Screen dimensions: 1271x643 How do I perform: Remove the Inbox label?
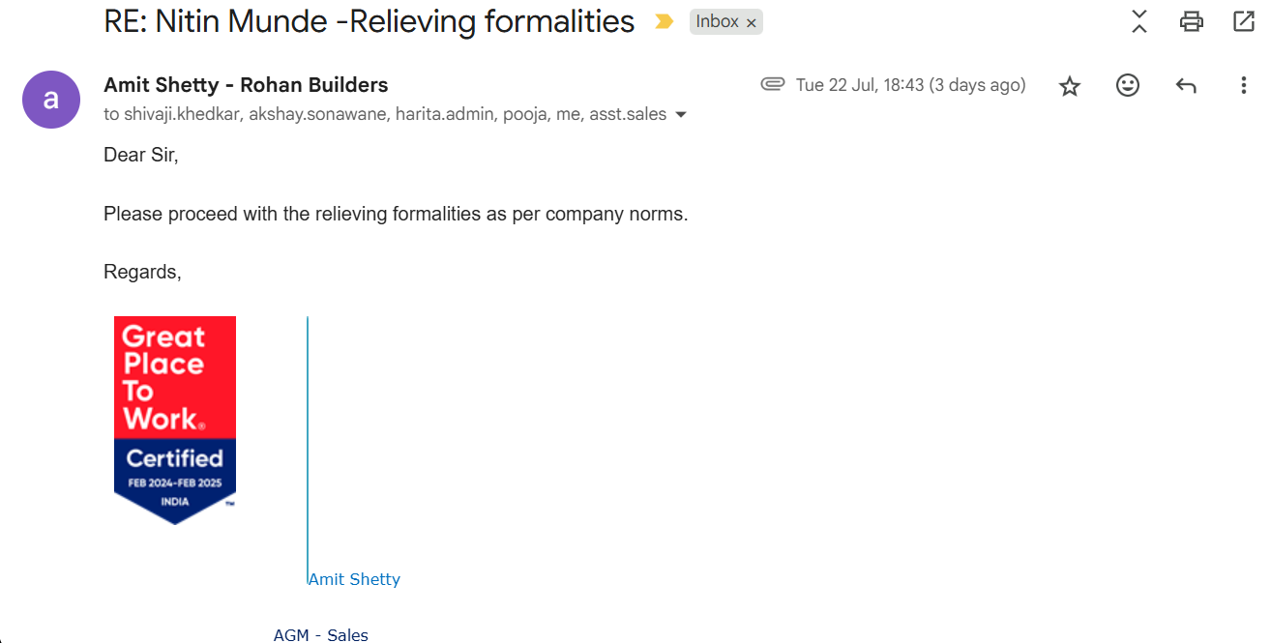coord(752,22)
